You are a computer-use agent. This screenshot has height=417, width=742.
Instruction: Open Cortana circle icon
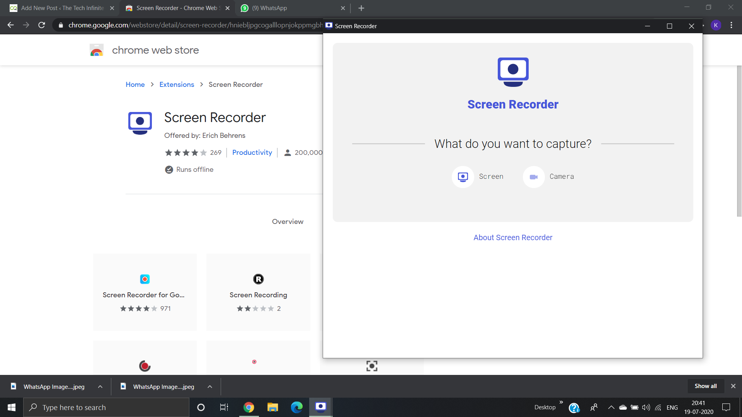click(201, 407)
